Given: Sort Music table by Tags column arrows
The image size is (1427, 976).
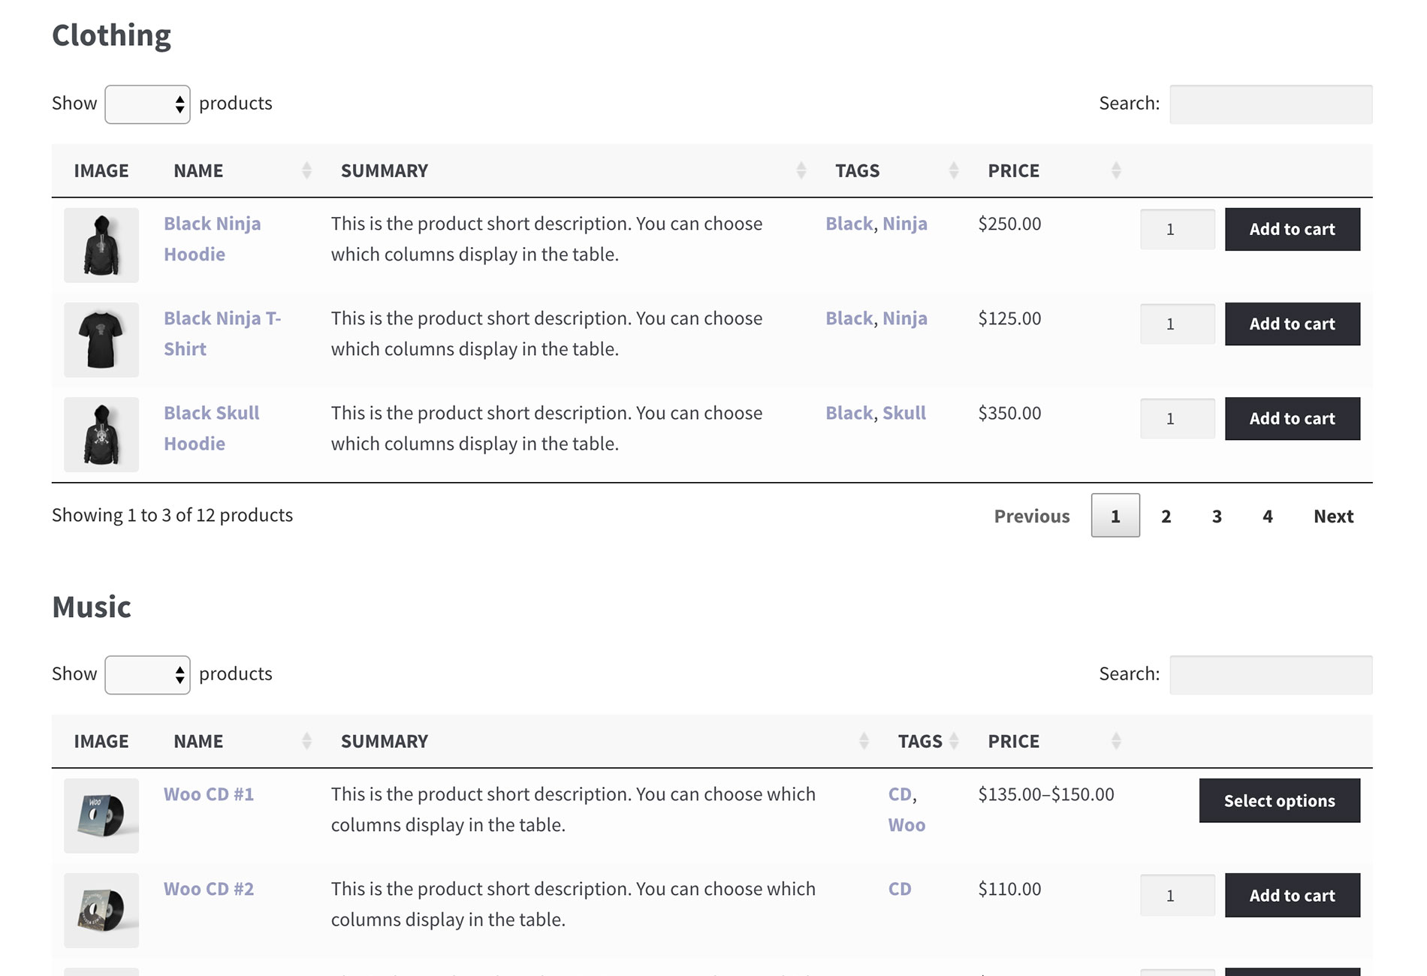Looking at the screenshot, I should point(954,741).
